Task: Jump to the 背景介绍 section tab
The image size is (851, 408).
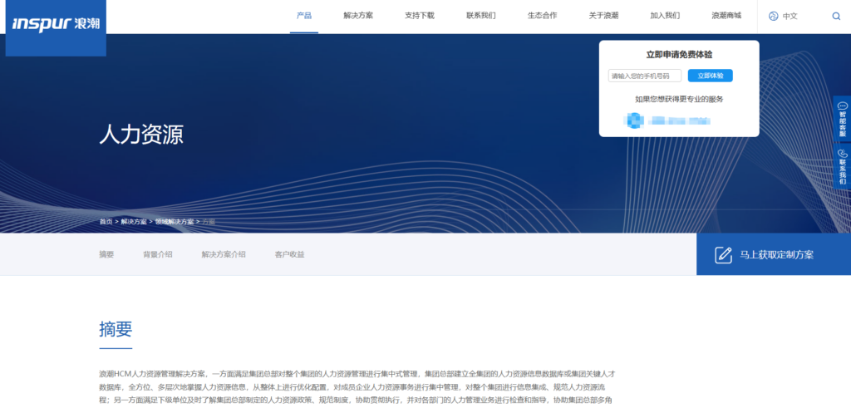Action: pos(158,254)
